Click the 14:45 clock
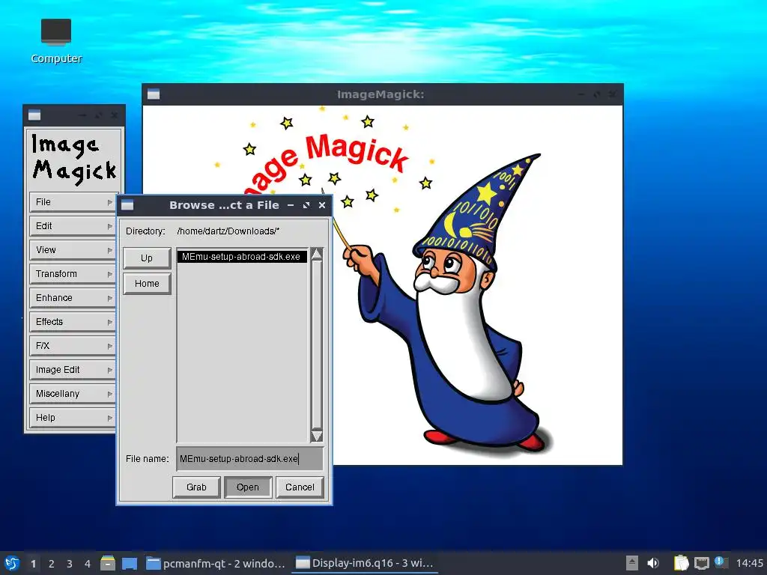Image resolution: width=767 pixels, height=575 pixels. point(749,563)
